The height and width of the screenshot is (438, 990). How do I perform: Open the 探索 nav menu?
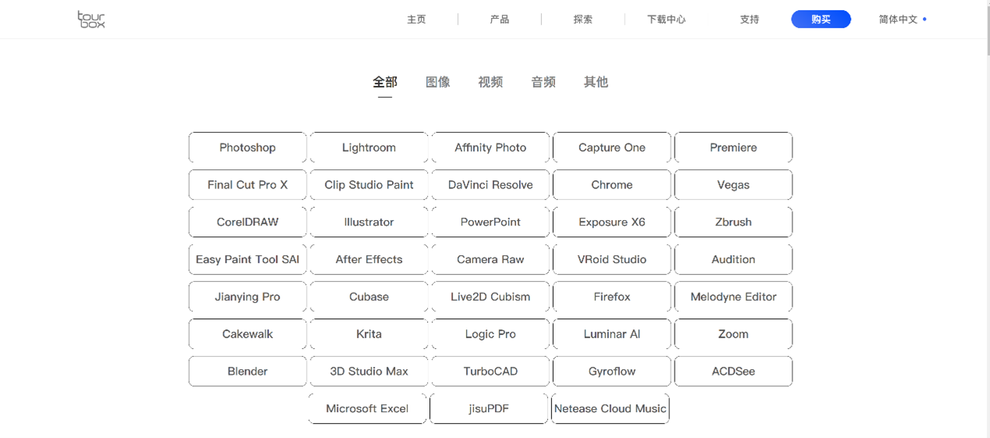pos(582,20)
